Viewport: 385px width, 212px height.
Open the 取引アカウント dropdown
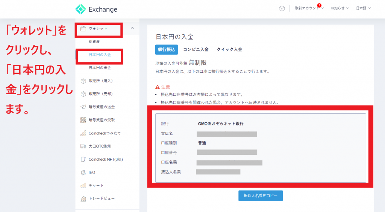[309, 8]
